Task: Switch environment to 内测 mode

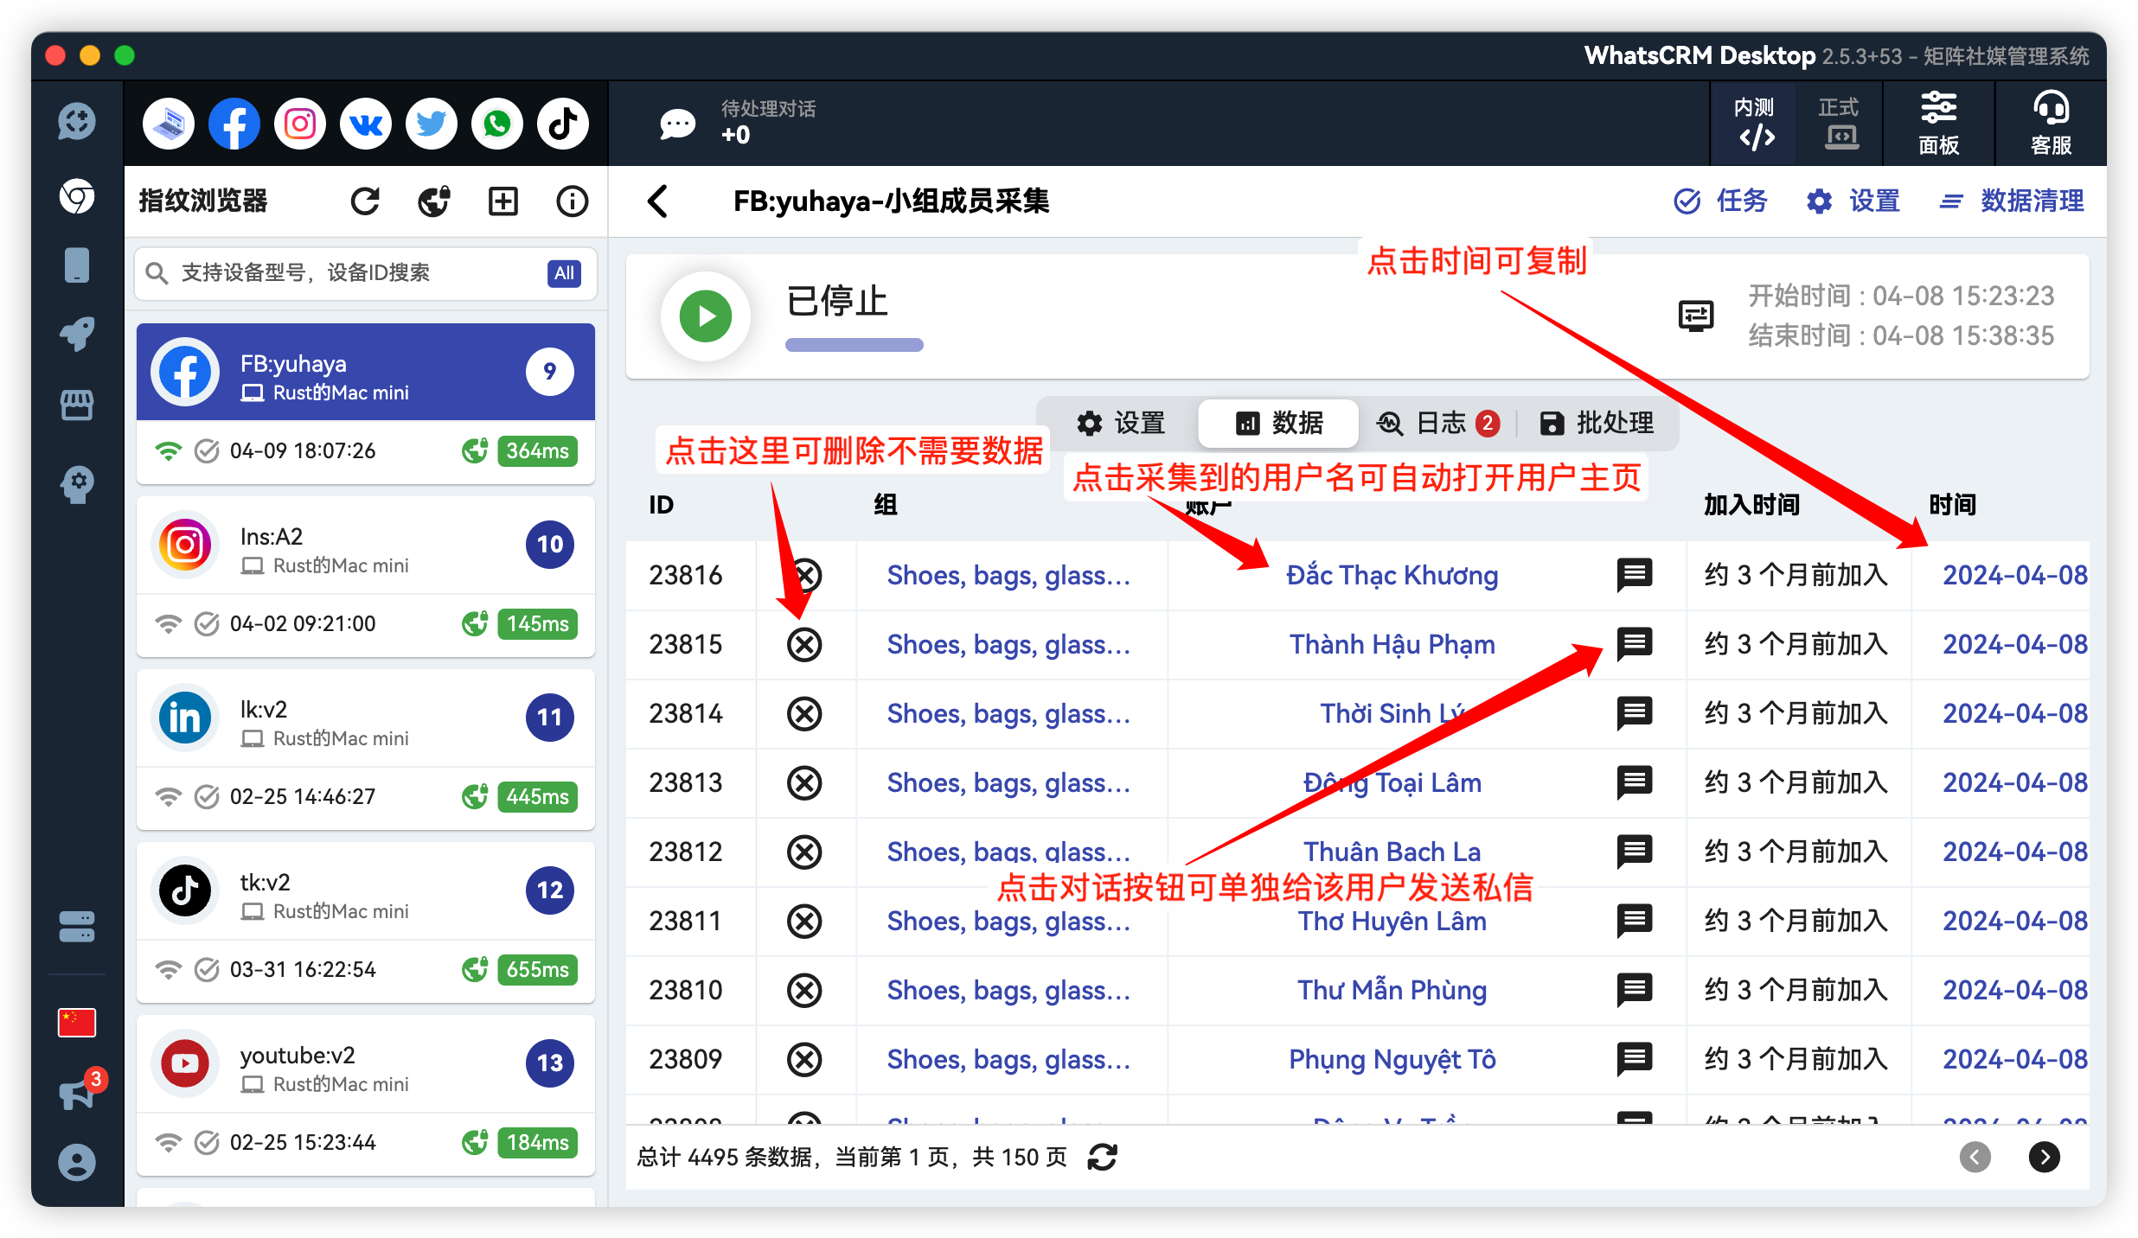Action: point(1755,123)
